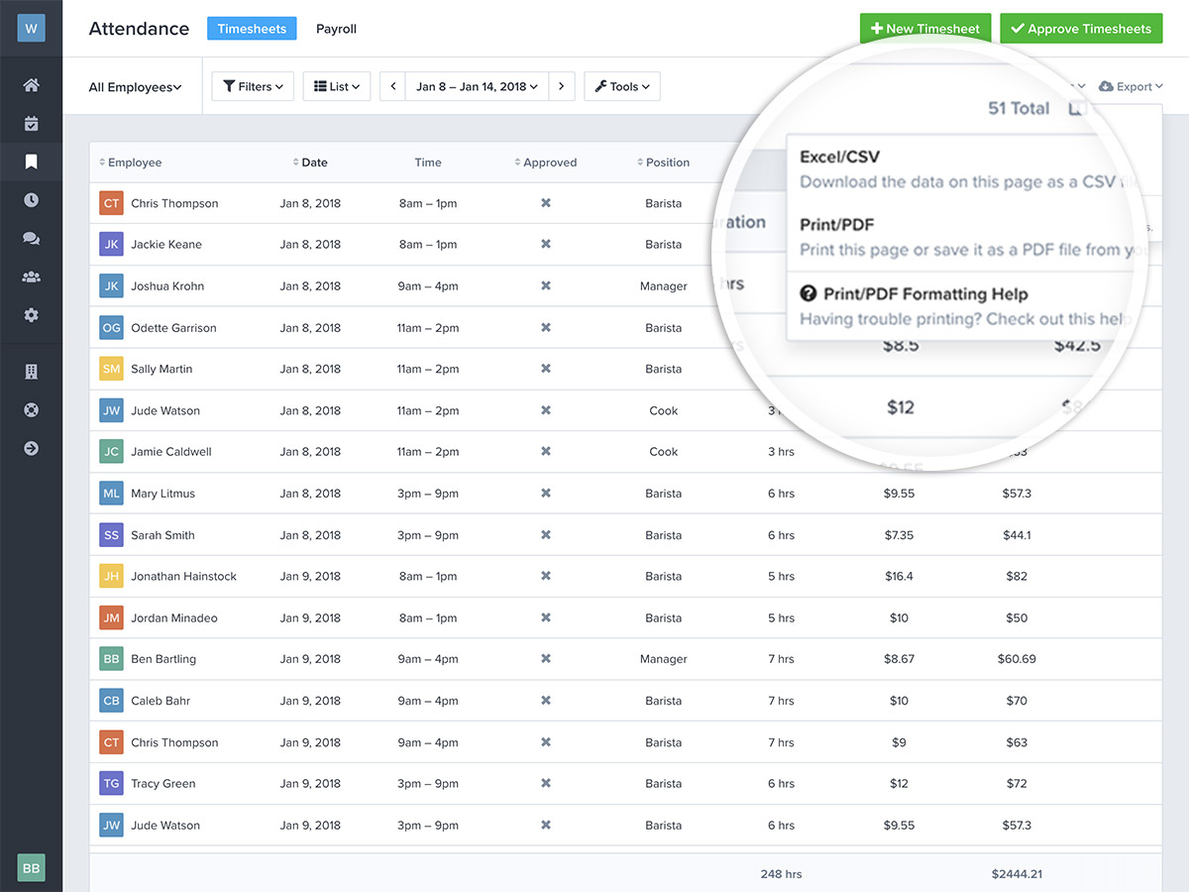Screen dimensions: 1189x892
Task: Open the All Employees dropdown
Action: pos(135,87)
